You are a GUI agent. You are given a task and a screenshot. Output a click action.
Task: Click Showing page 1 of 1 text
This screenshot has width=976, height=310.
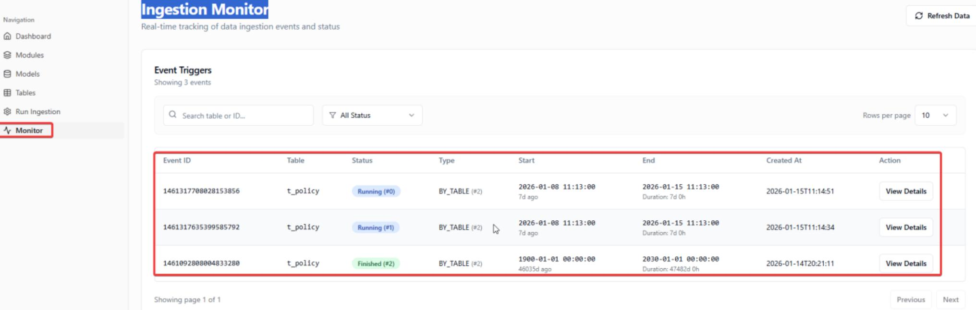187,299
